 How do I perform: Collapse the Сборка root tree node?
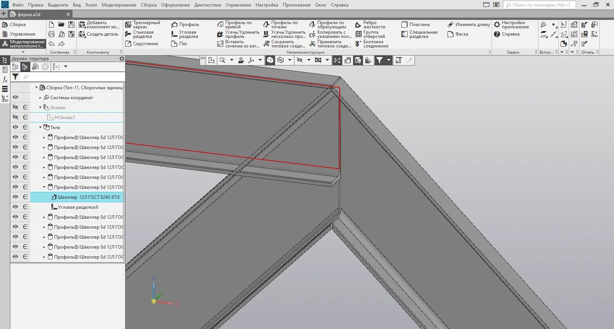pyautogui.click(x=36, y=87)
